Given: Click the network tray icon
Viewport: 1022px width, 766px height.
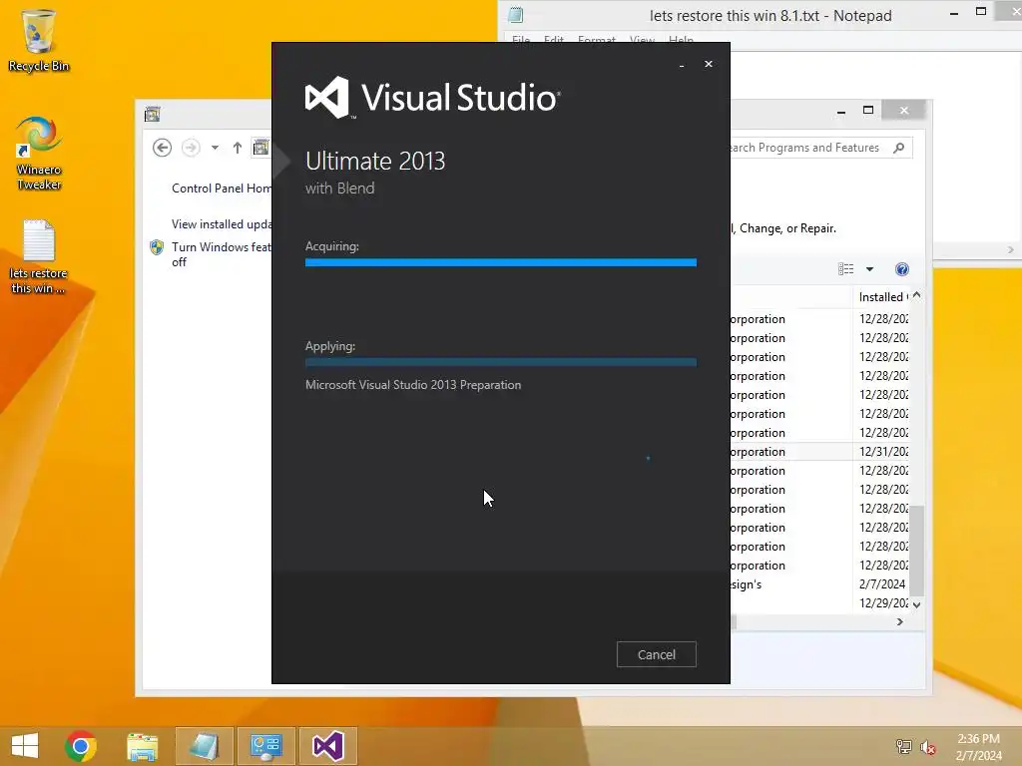Looking at the screenshot, I should (903, 746).
